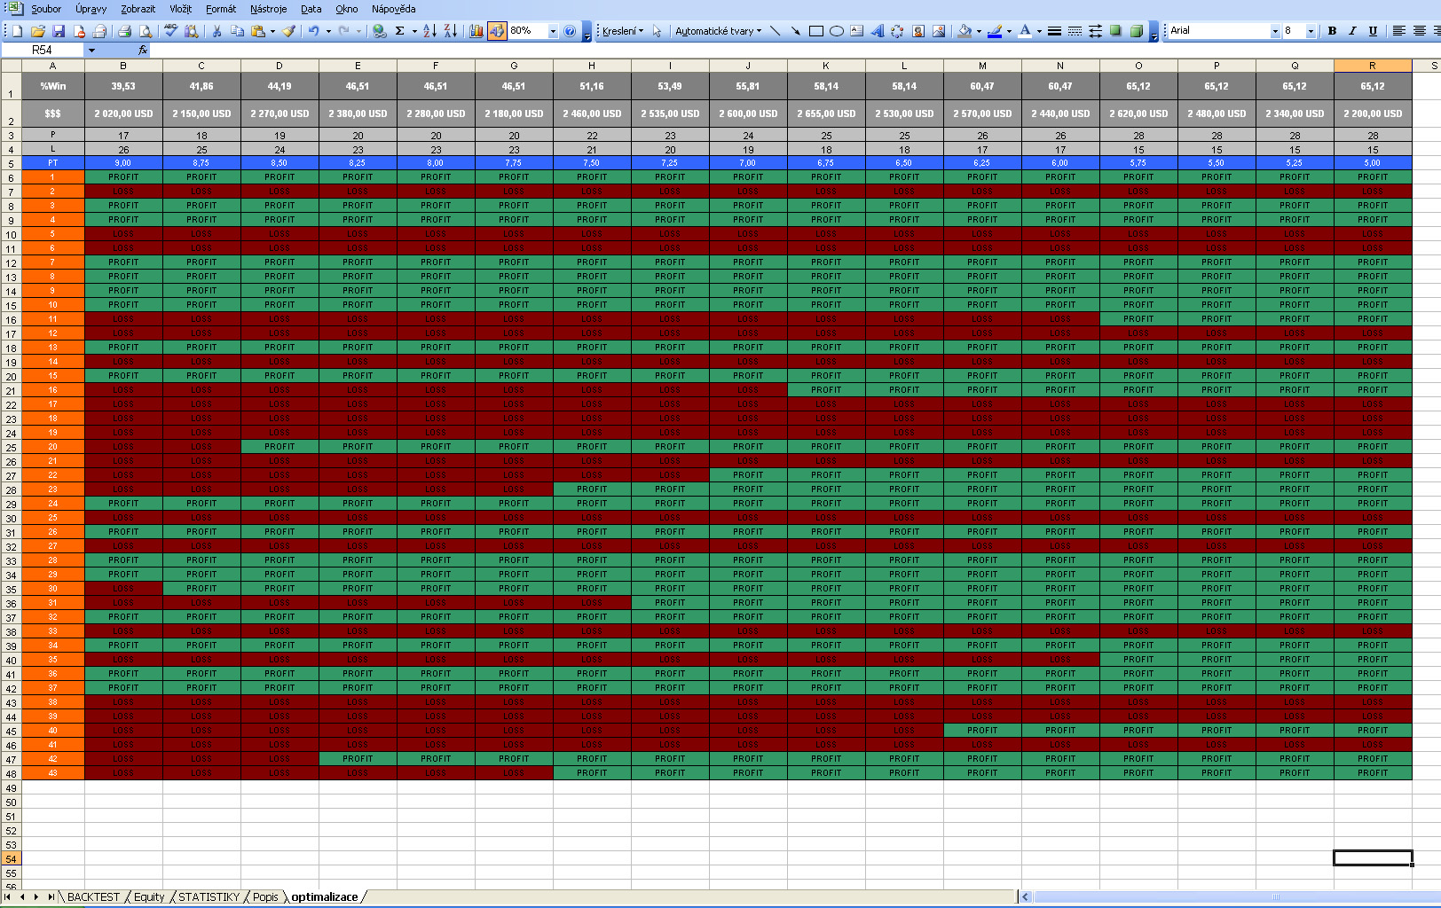Click the Save floppy disk icon
This screenshot has height=908, width=1441.
(x=59, y=31)
